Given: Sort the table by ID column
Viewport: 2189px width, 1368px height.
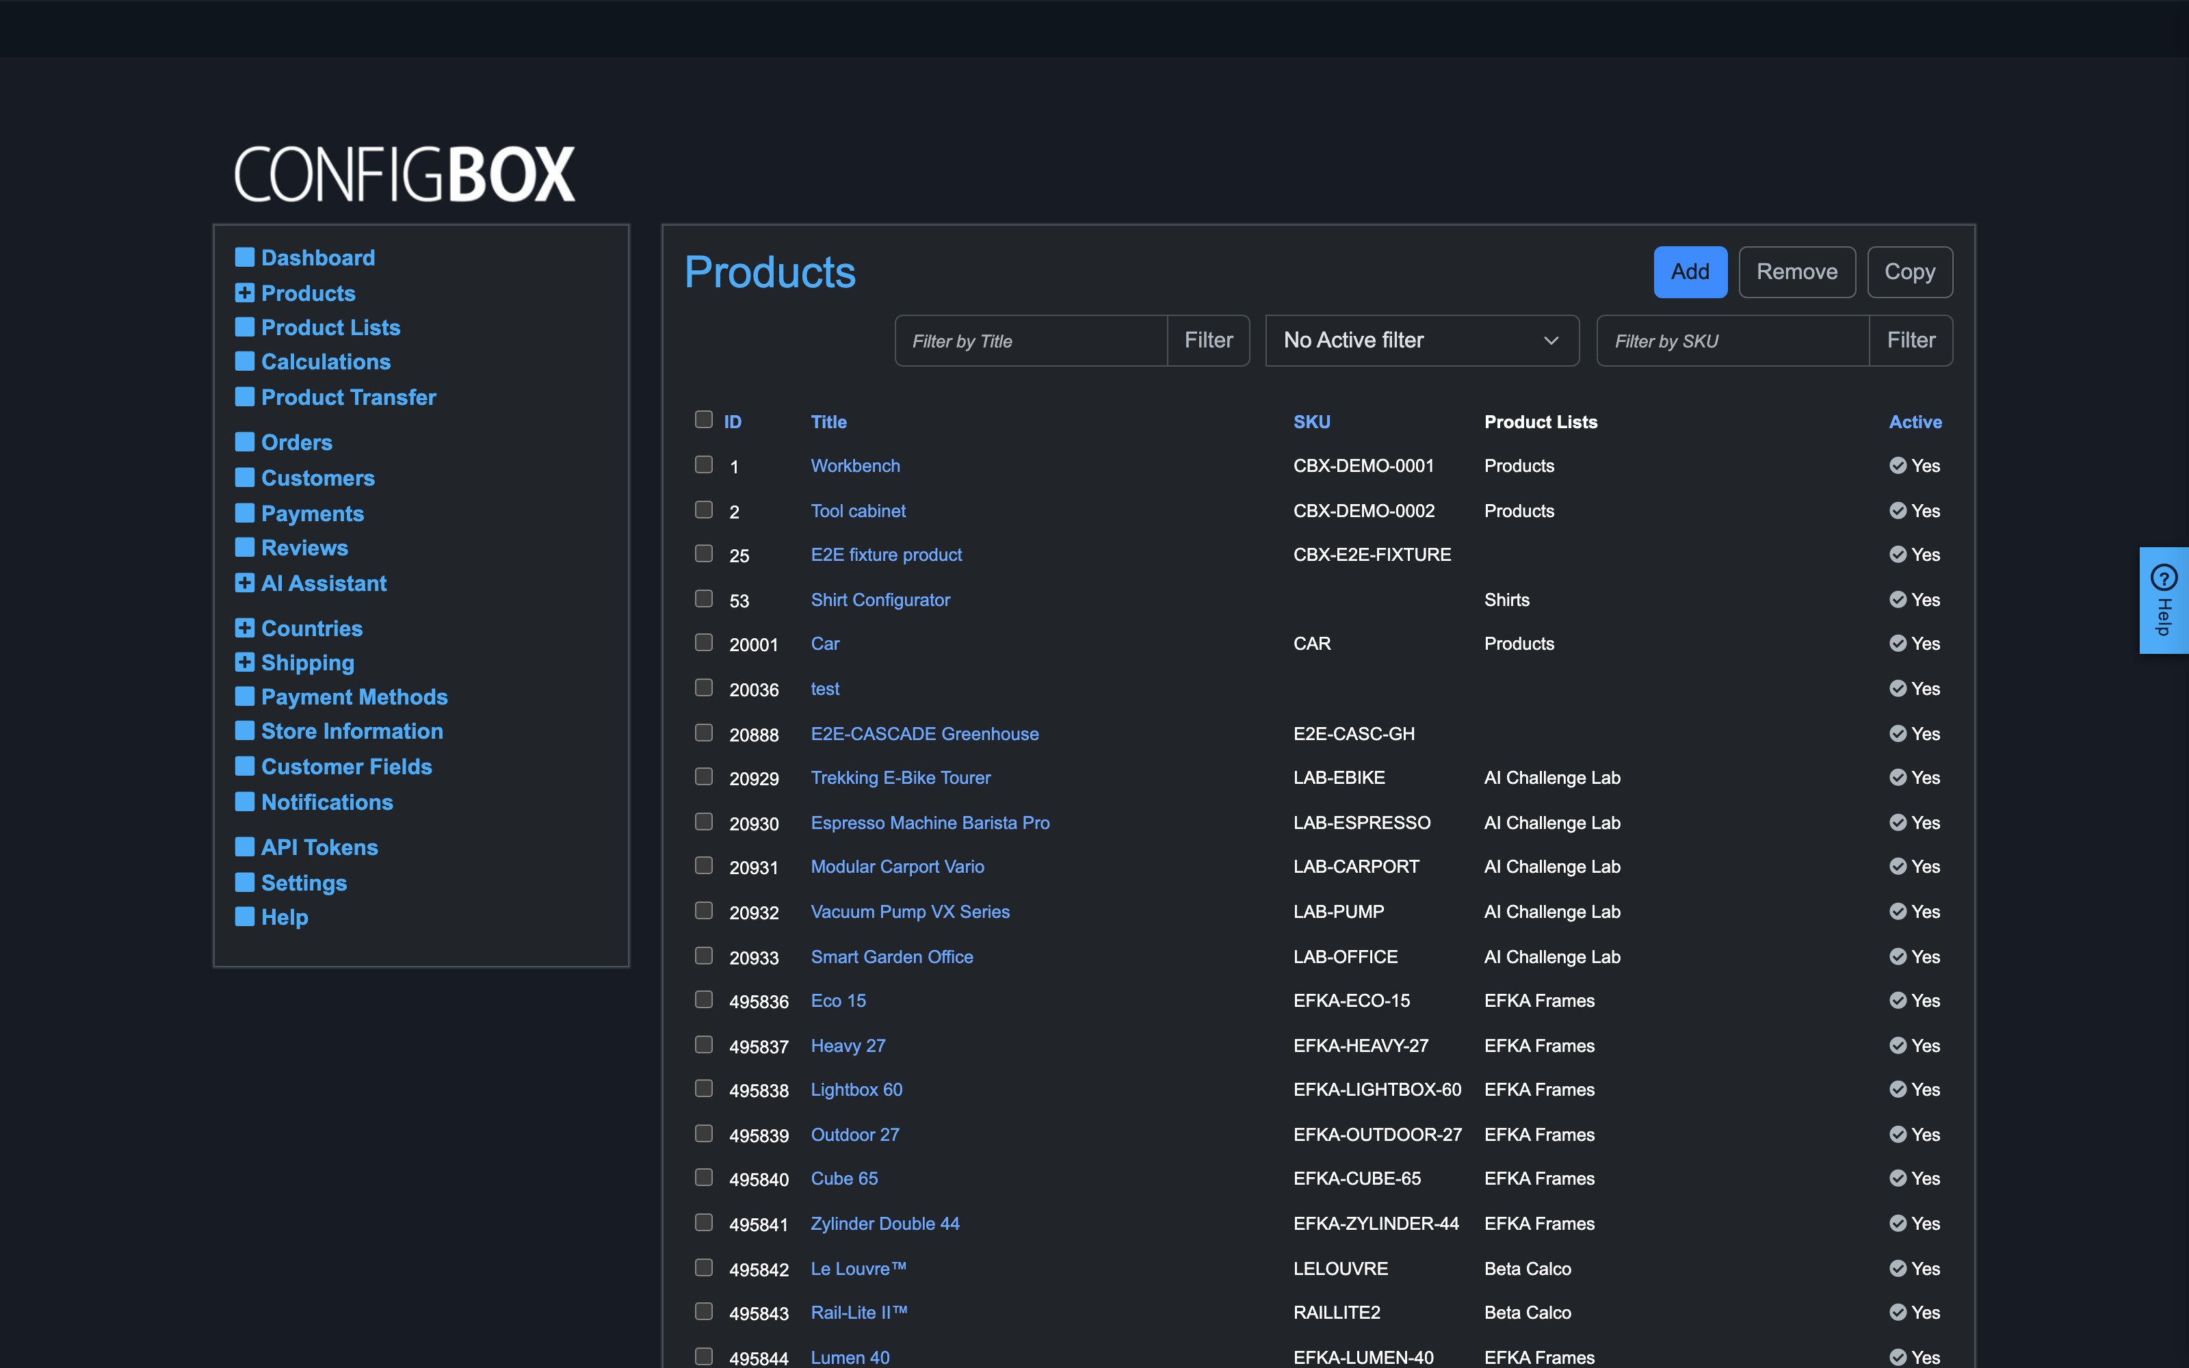Looking at the screenshot, I should click(x=733, y=421).
